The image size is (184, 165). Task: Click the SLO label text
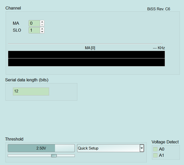(17, 30)
